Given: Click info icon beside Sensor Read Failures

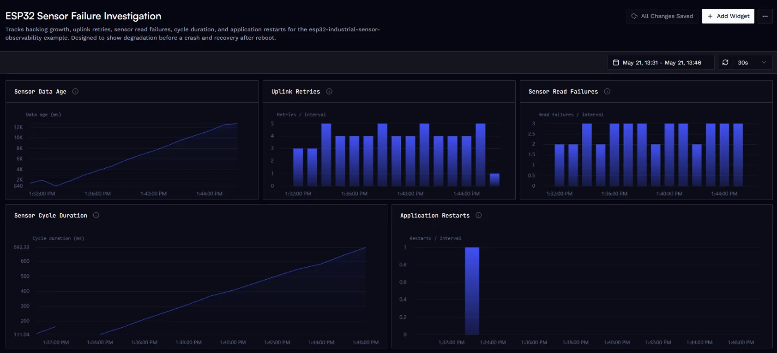Looking at the screenshot, I should pos(607,91).
